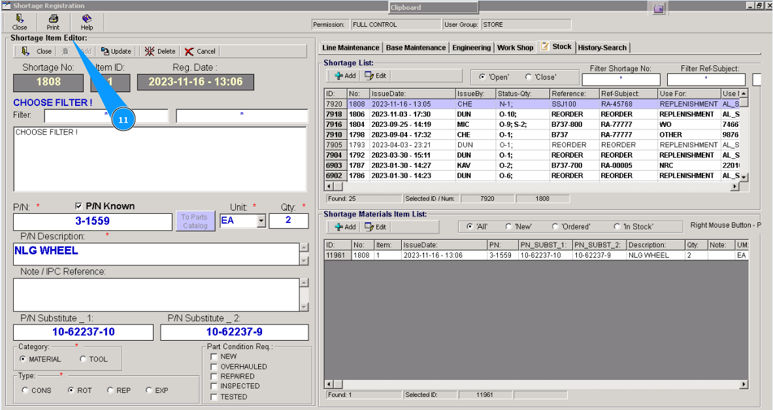Screen dimensions: 773x410
Task: Cancel editing in Shortage Item Editor
Action: pyautogui.click(x=200, y=51)
